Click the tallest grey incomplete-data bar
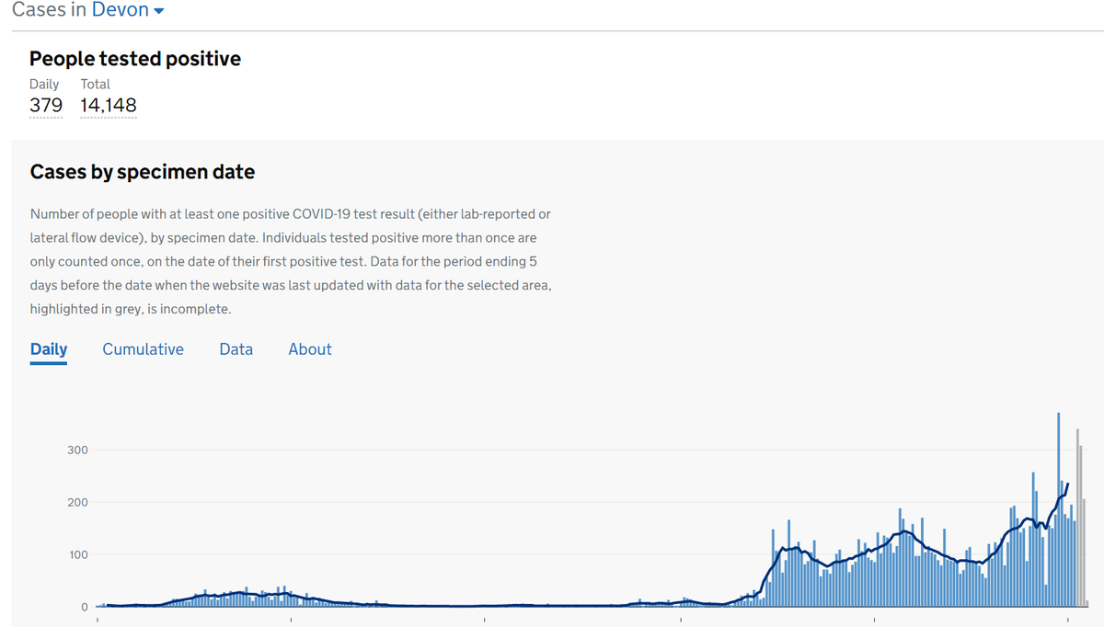Viewport: 1104px width, 627px height. point(1076,518)
